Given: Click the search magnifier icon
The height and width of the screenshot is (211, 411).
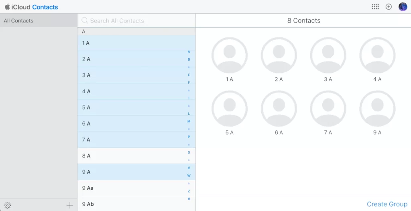Looking at the screenshot, I should pyautogui.click(x=85, y=20).
